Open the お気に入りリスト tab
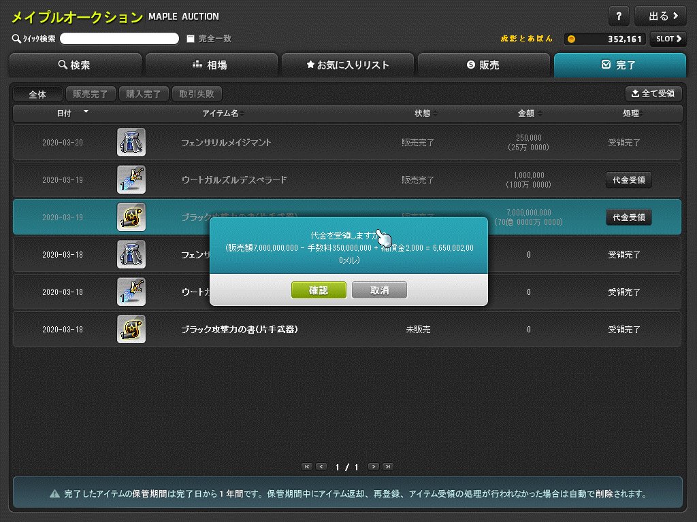The image size is (697, 522). [x=348, y=65]
